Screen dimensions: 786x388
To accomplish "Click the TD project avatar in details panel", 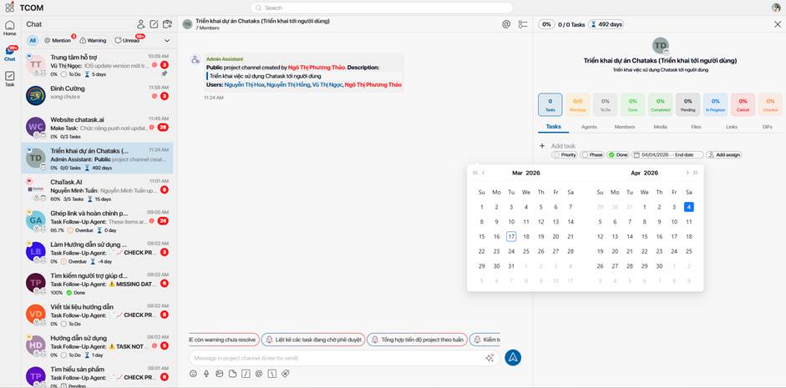I will (x=660, y=46).
